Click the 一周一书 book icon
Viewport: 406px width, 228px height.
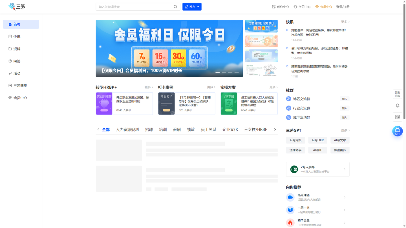[290, 210]
